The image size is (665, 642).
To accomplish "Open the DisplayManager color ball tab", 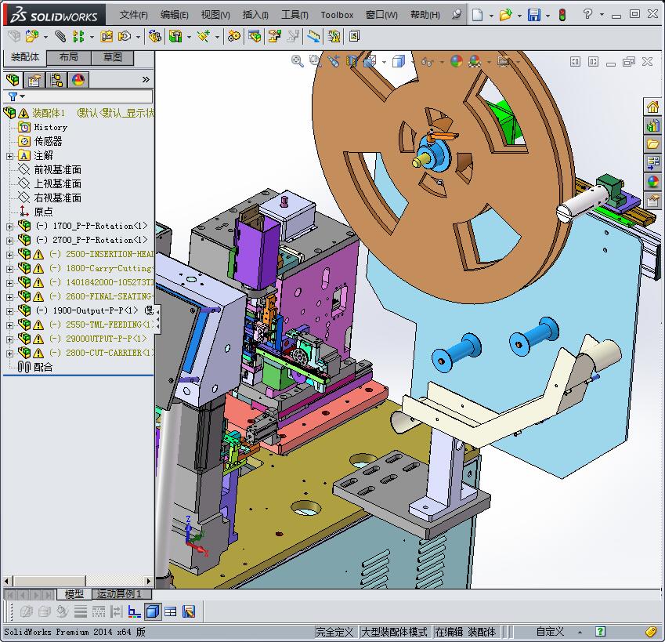I will click(x=78, y=80).
